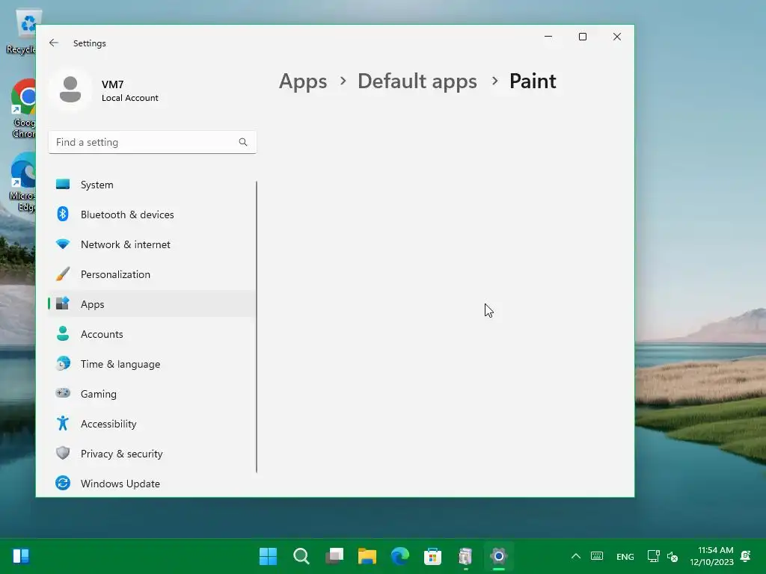Open Privacy & security settings
The height and width of the screenshot is (574, 766).
coord(152,454)
